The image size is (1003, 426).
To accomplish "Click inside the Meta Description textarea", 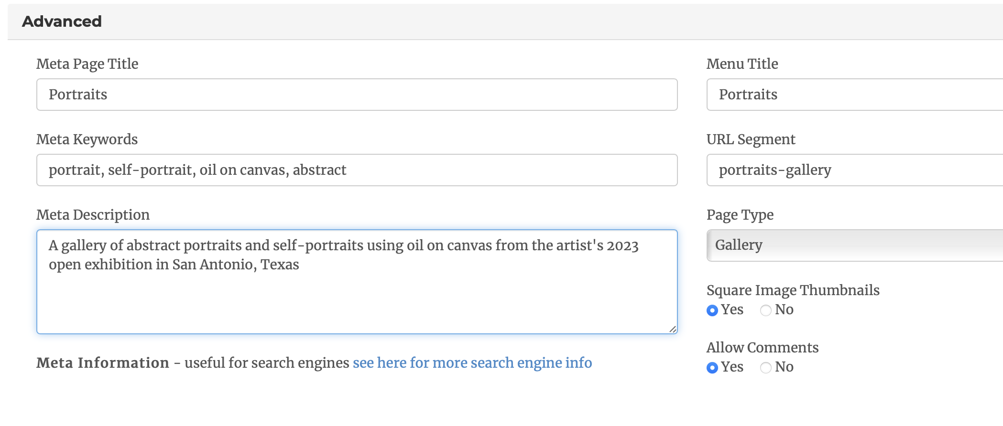I will tap(357, 282).
